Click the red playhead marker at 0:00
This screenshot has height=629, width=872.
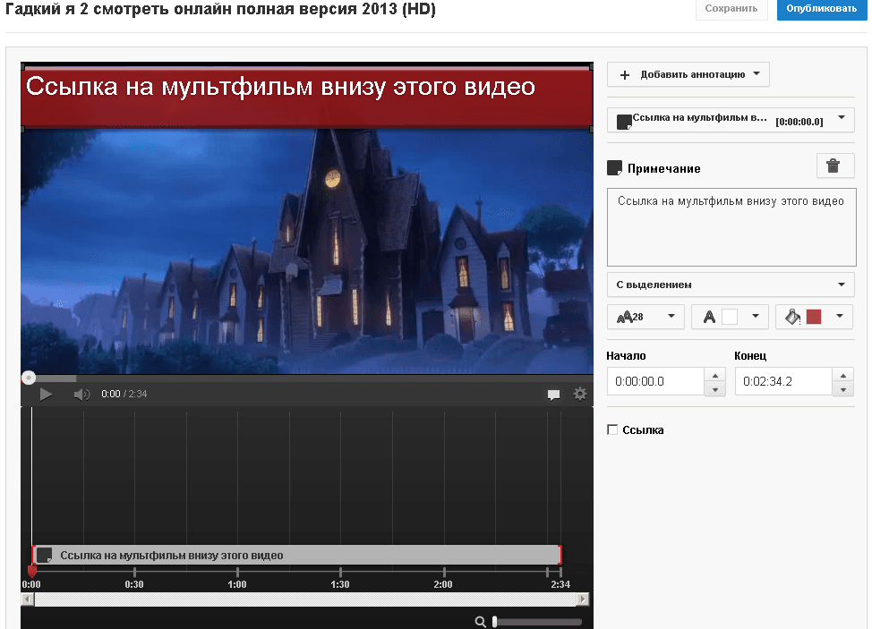[31, 570]
